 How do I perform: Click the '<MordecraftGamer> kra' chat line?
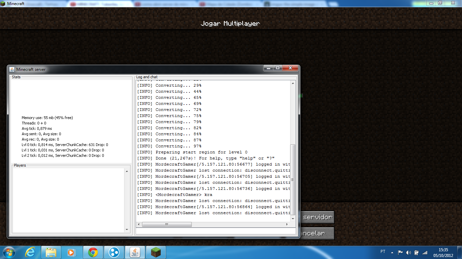(175, 195)
